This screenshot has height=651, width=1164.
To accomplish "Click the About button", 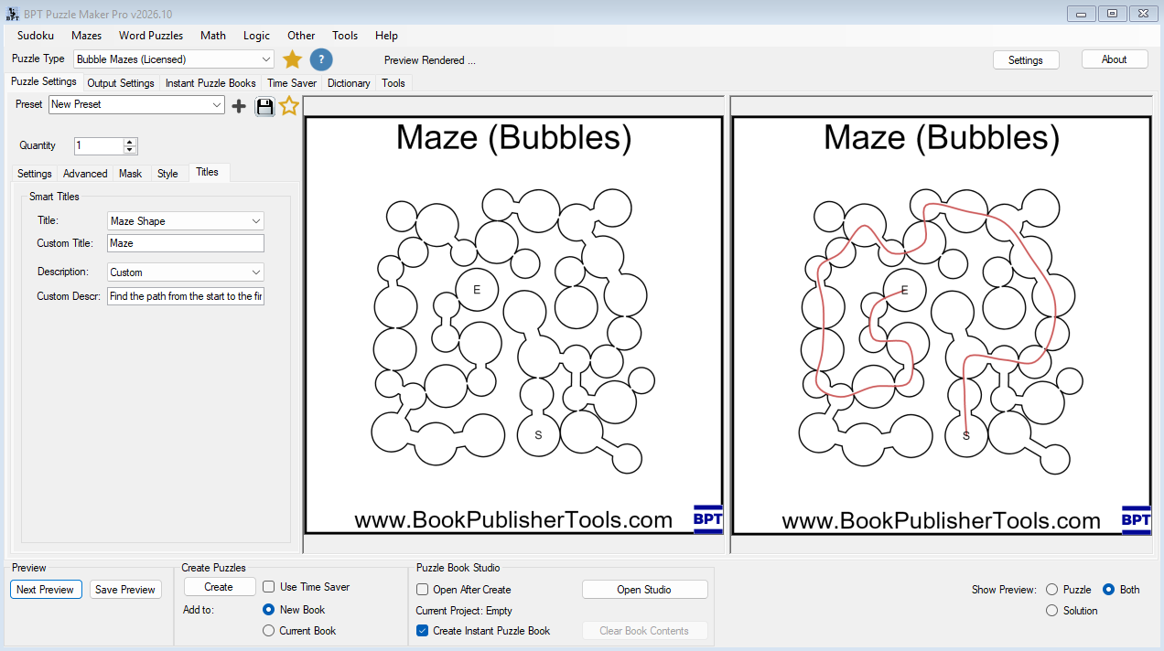I will coord(1115,59).
